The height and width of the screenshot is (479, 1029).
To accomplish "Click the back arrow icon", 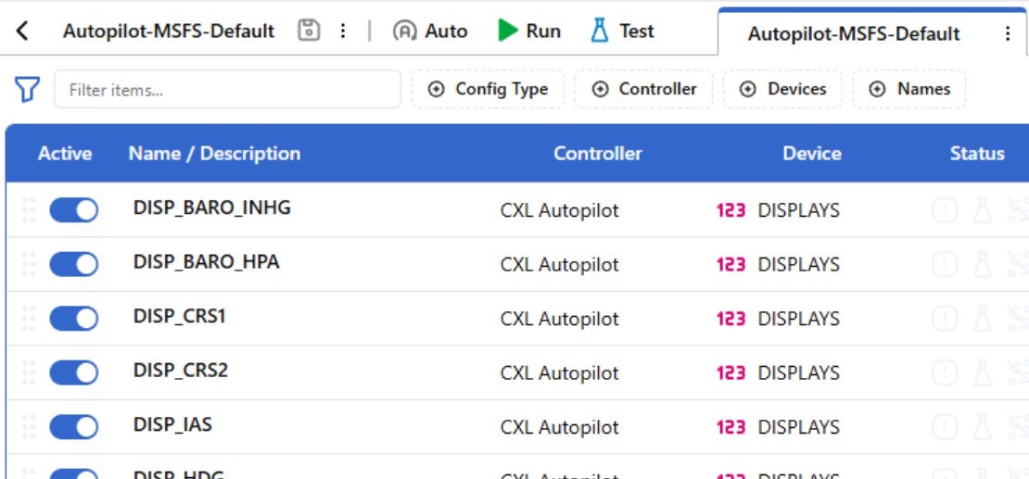I will pyautogui.click(x=22, y=31).
